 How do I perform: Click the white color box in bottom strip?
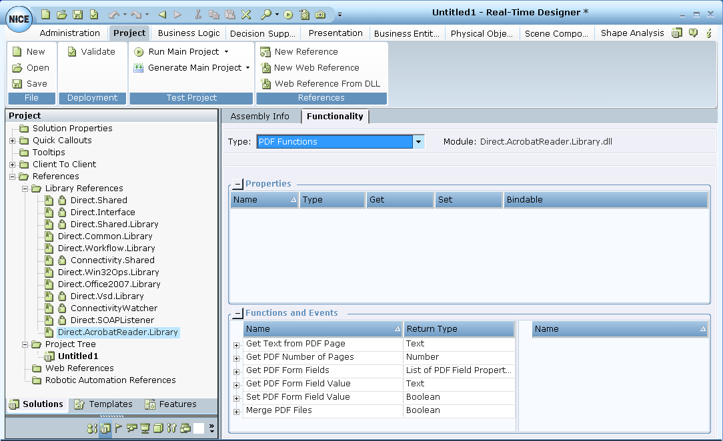pos(199,428)
